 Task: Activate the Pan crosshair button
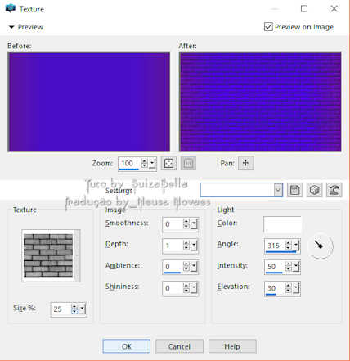click(245, 163)
